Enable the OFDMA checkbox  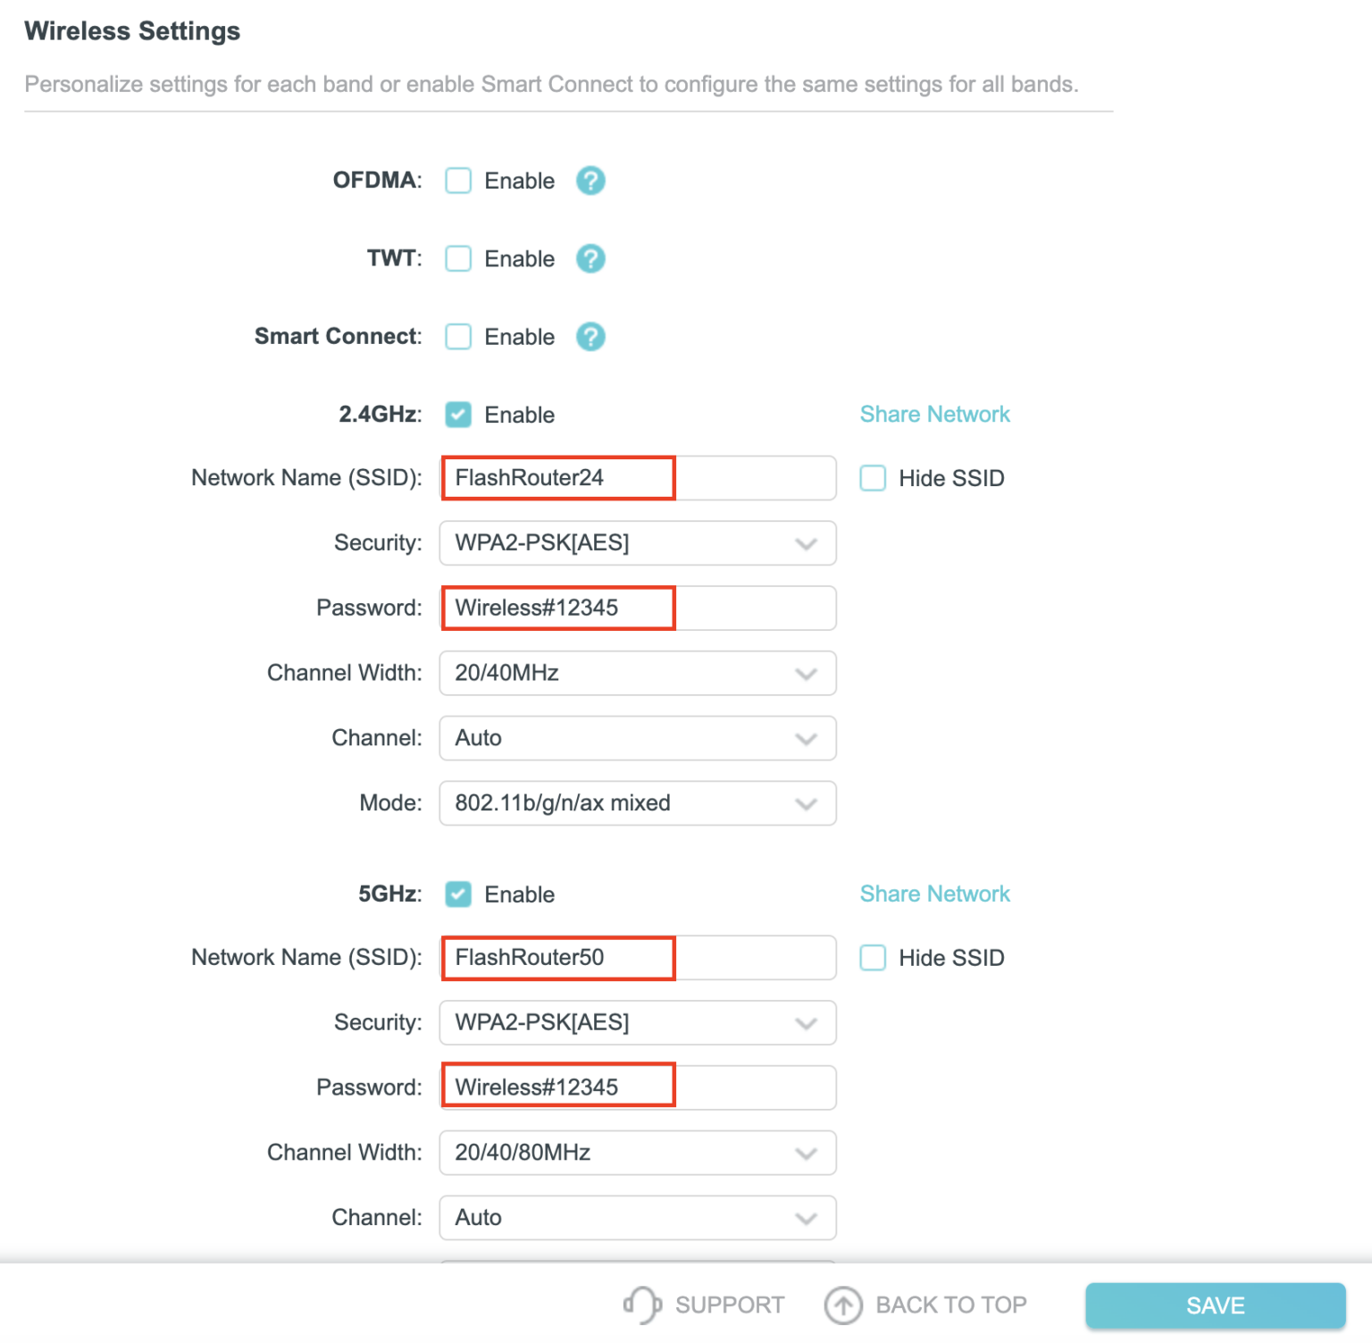[457, 180]
